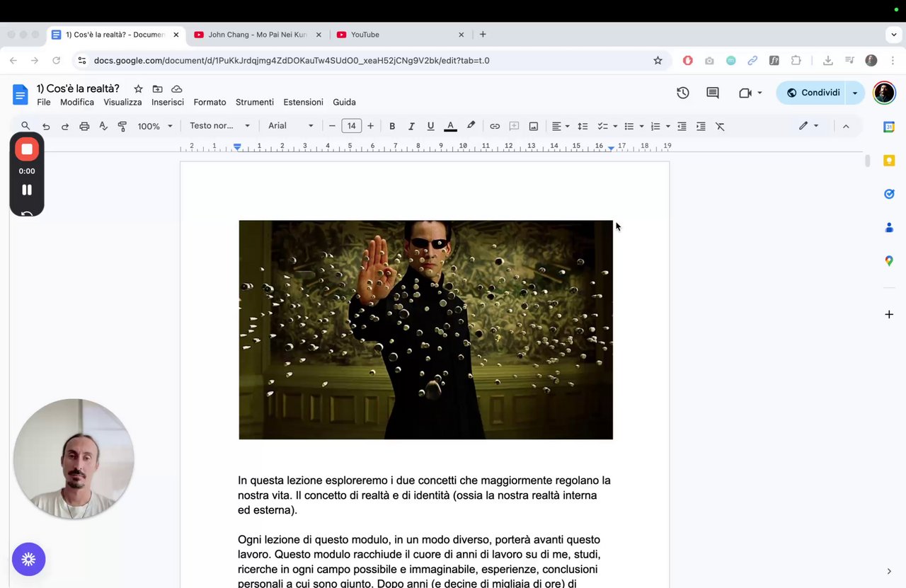Open Chrome downloads icon
Screen dimensions: 906x588
(x=827, y=60)
